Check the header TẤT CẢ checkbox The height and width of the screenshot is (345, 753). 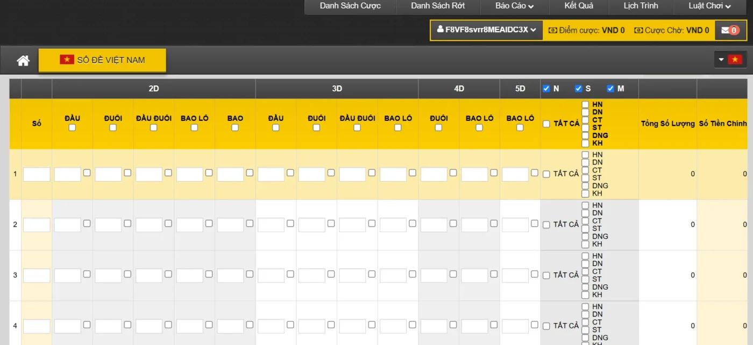click(546, 124)
